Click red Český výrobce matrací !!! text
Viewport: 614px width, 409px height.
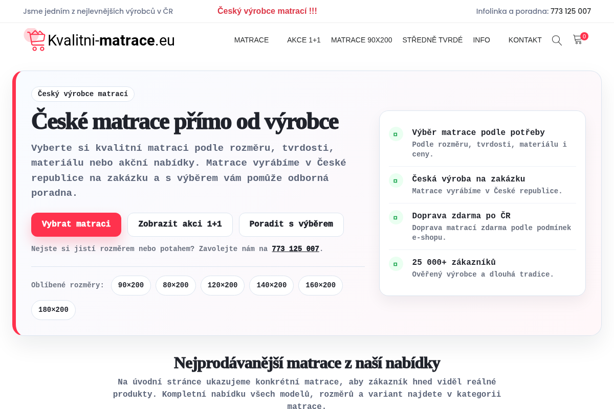pyautogui.click(x=267, y=11)
